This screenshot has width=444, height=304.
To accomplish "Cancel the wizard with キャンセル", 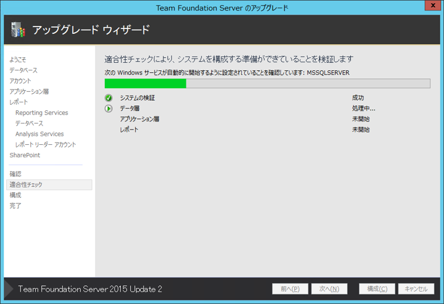I will tap(416, 289).
